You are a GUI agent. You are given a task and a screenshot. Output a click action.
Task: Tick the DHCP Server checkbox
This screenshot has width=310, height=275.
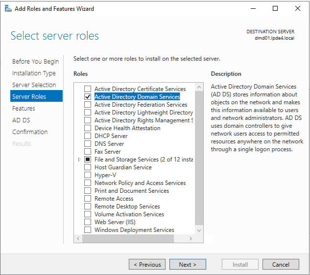[x=88, y=136]
